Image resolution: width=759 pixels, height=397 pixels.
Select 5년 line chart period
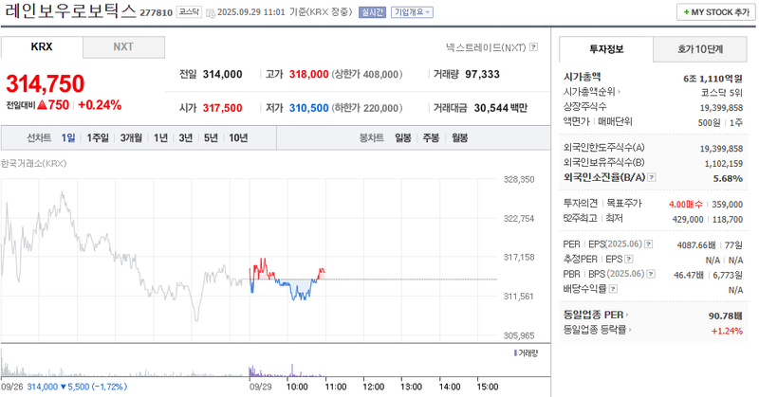211,138
